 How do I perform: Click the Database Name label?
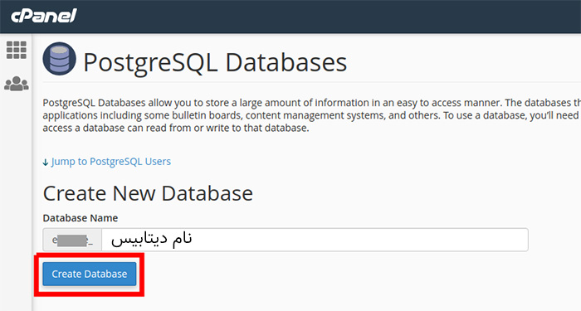tap(81, 218)
